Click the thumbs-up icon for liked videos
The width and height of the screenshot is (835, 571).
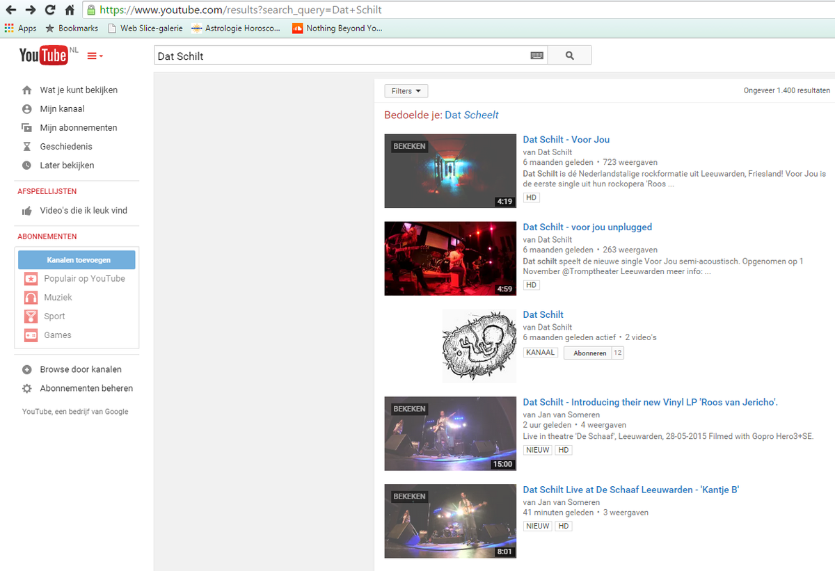click(27, 211)
